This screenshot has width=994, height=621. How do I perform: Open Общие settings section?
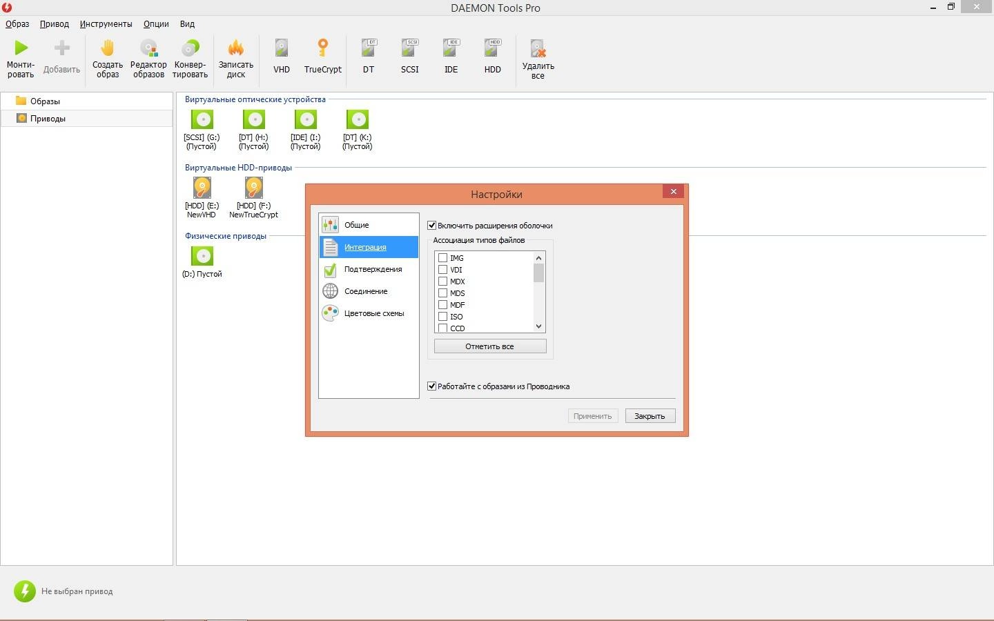(369, 225)
